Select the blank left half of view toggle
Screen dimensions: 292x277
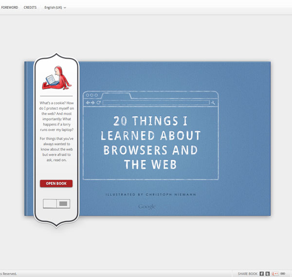pyautogui.click(x=50, y=203)
